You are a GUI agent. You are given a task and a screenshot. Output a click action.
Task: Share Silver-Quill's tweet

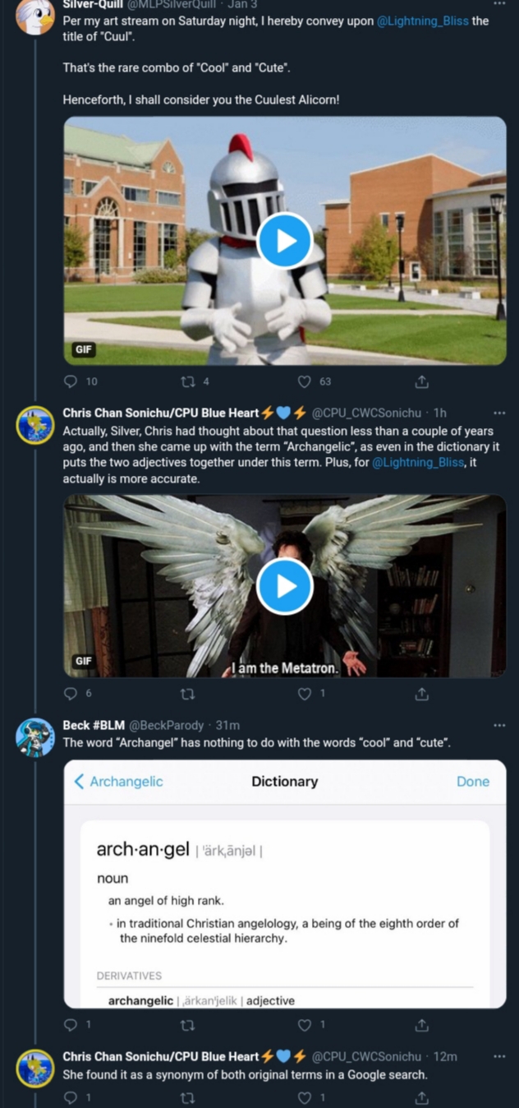point(422,381)
